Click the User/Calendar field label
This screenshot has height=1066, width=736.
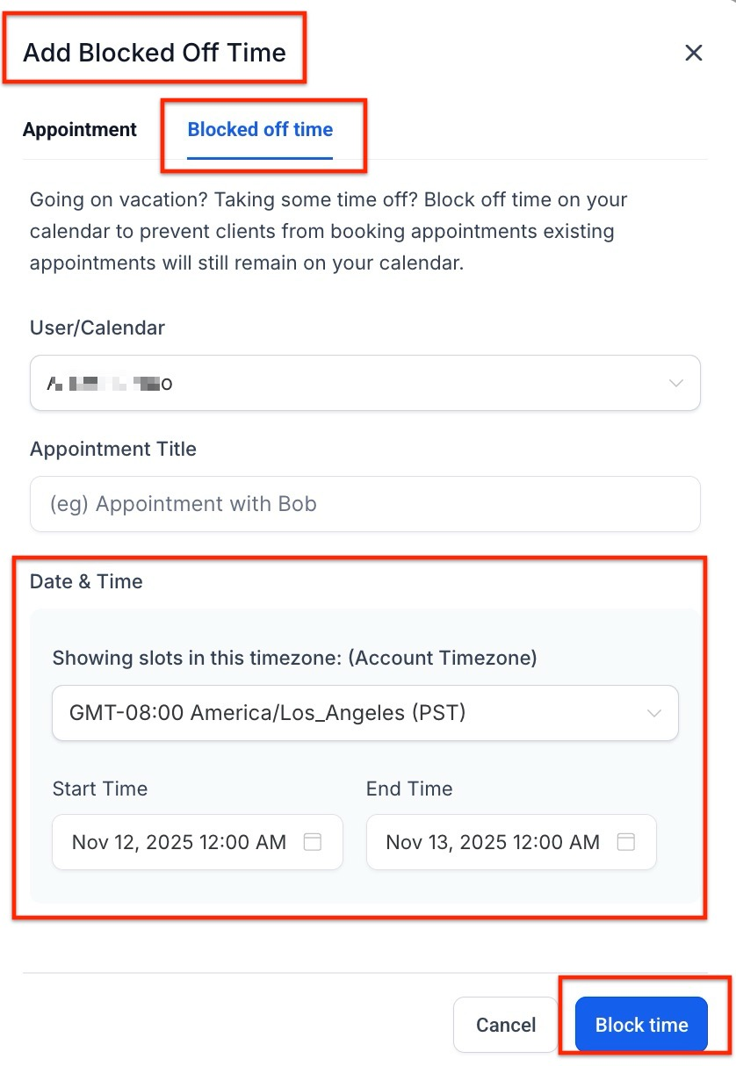click(97, 328)
